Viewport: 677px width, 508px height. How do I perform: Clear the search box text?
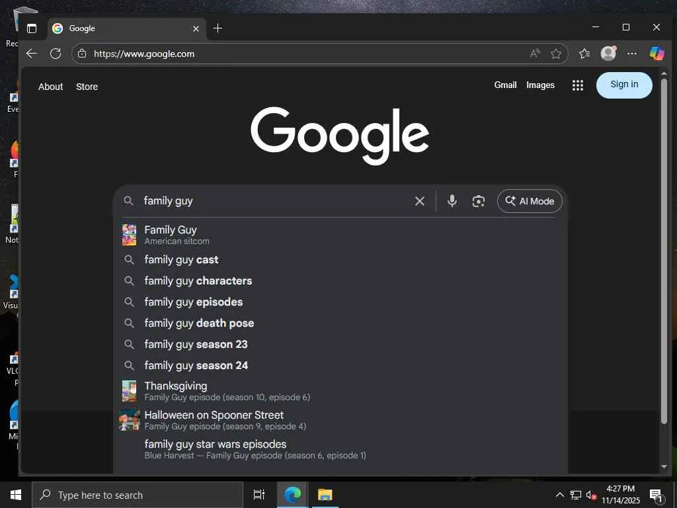[419, 201]
